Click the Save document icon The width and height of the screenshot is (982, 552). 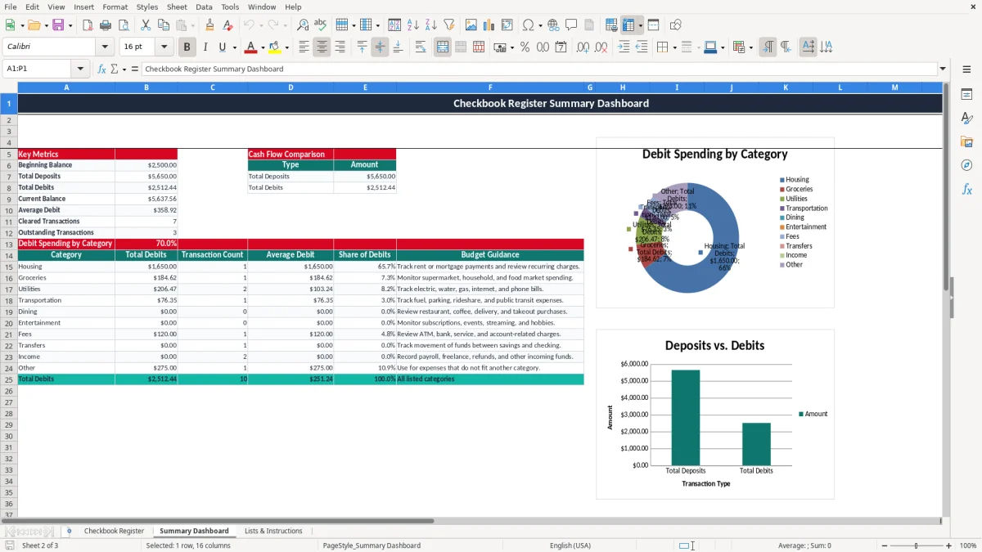58,25
